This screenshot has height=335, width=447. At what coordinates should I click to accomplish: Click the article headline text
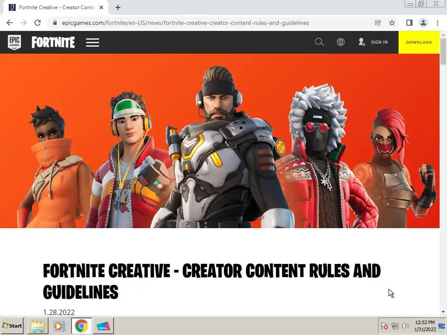point(212,281)
